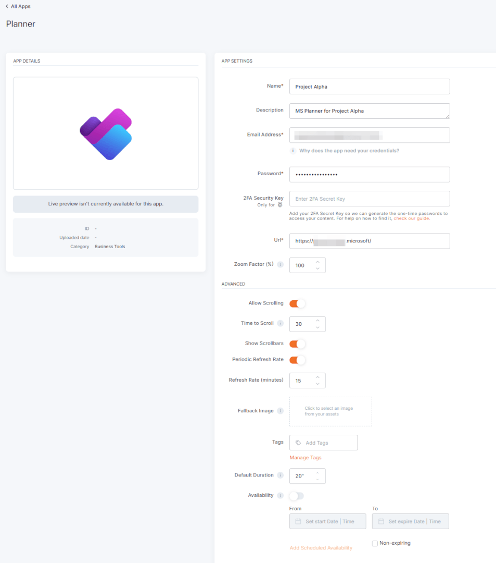Go back to All Apps

[x=18, y=6]
